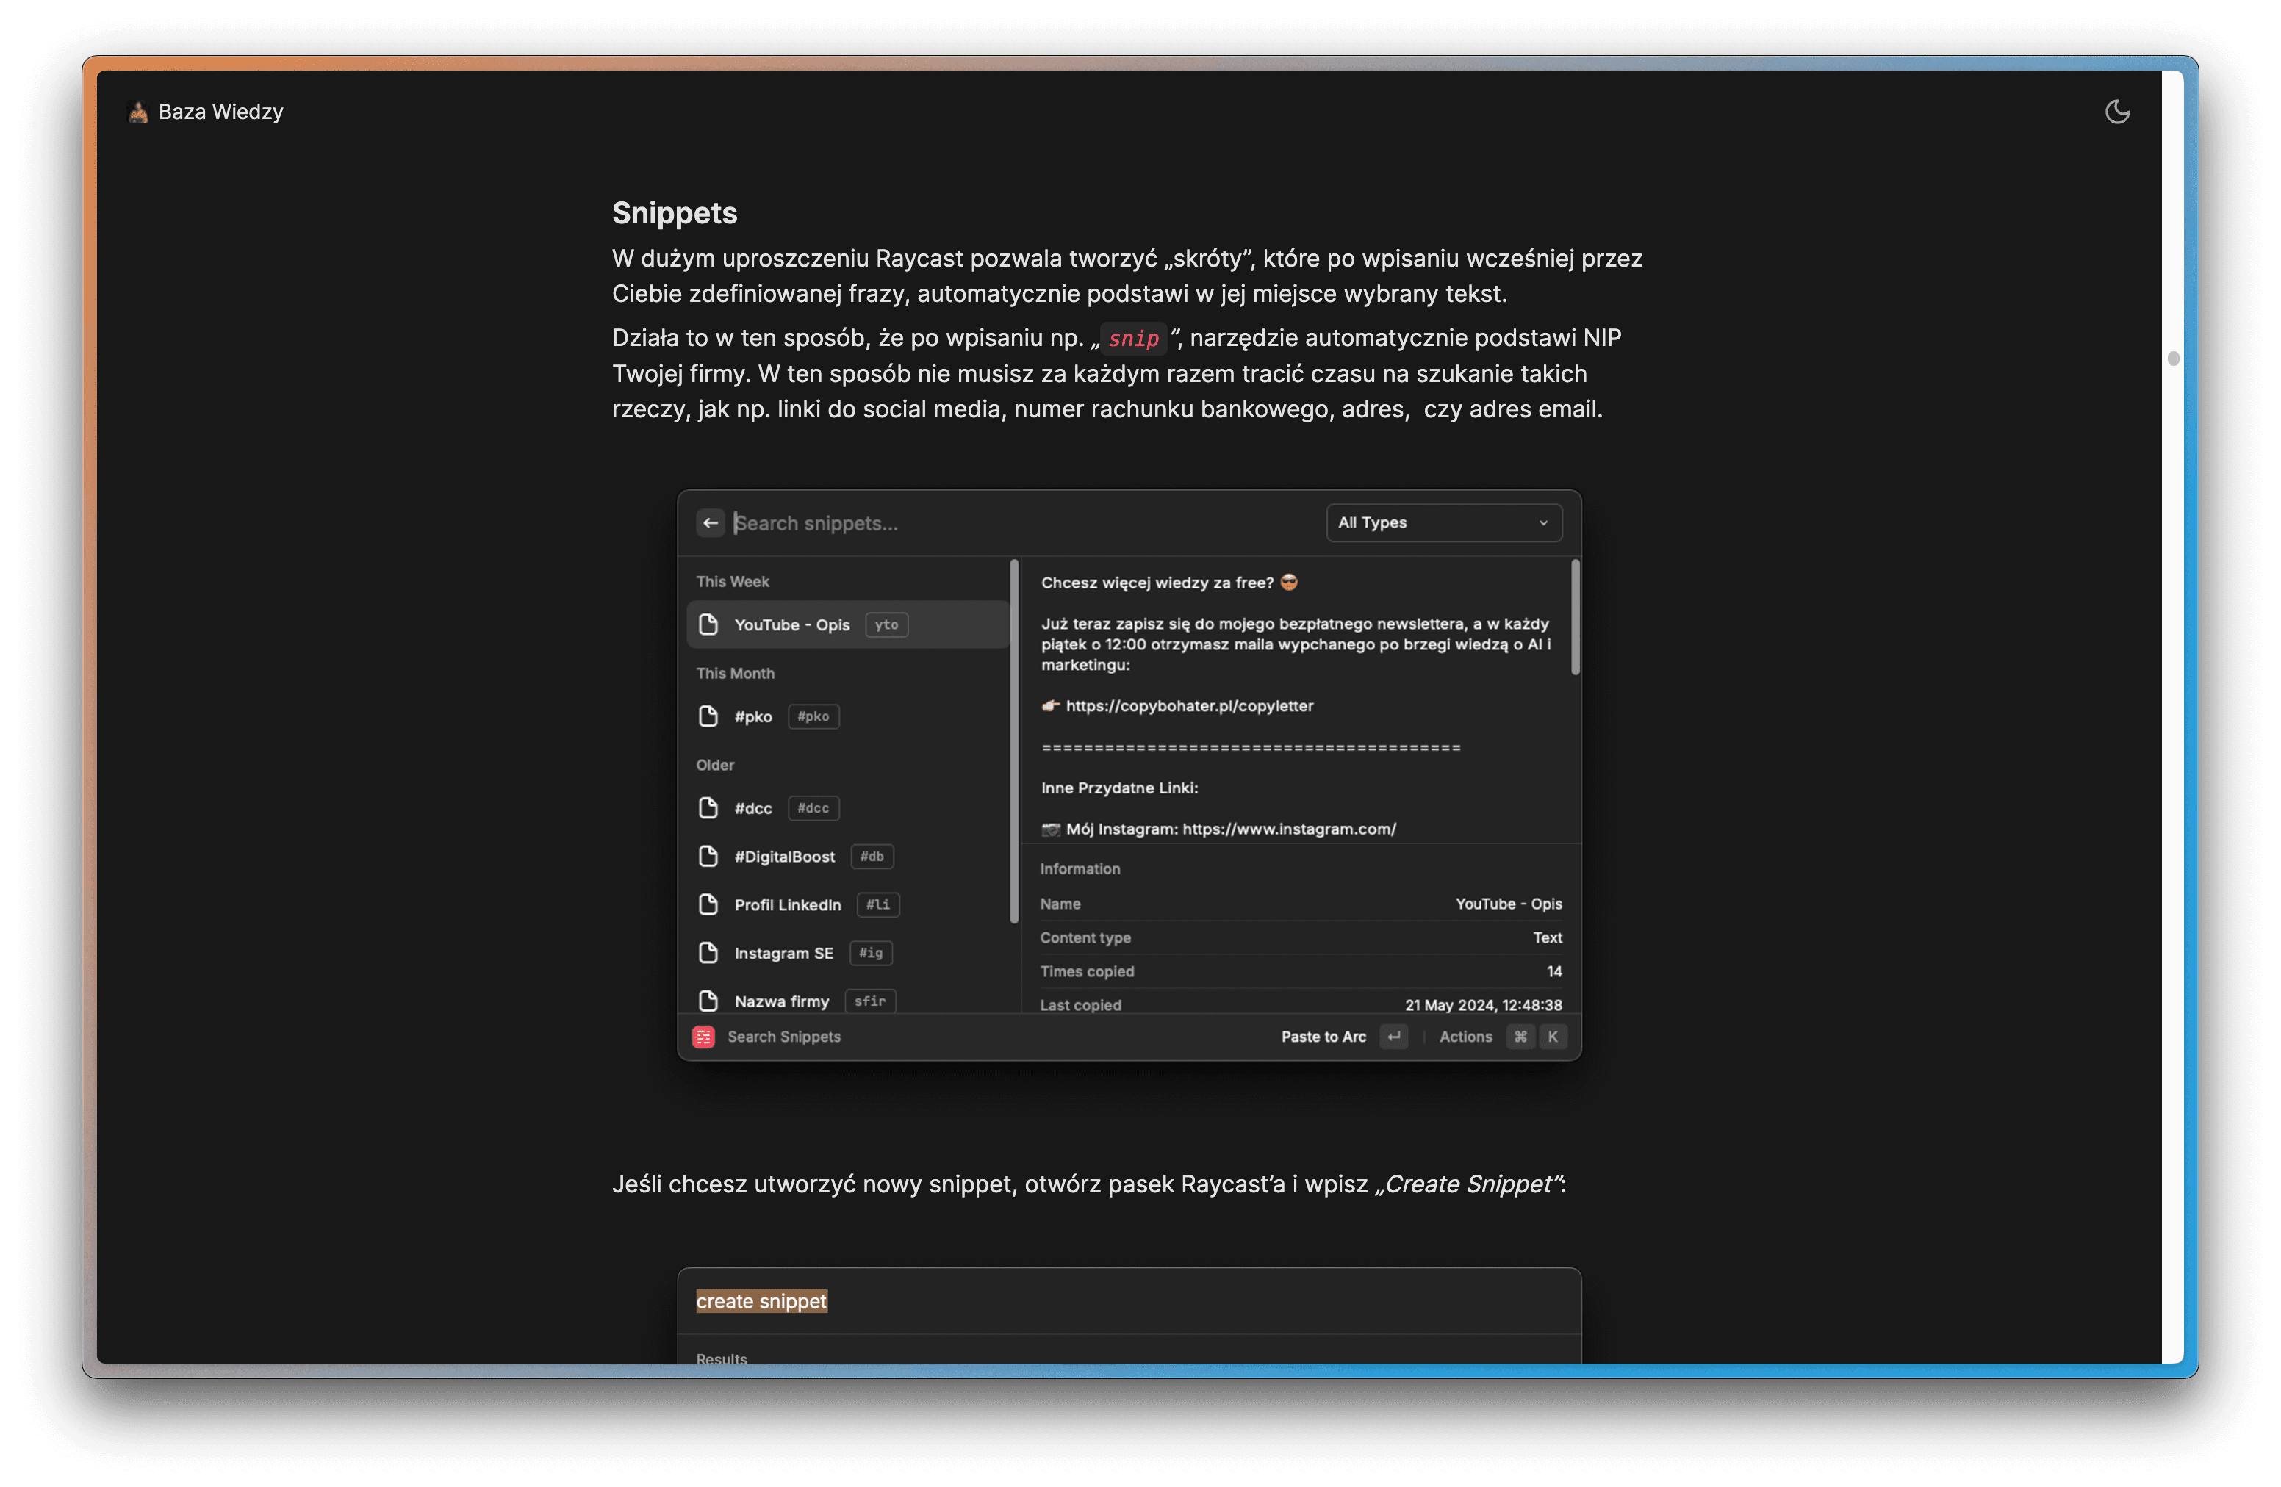Click the Chcesz więcej wiedzy za free line
Image resolution: width=2281 pixels, height=1487 pixels.
coord(1169,583)
